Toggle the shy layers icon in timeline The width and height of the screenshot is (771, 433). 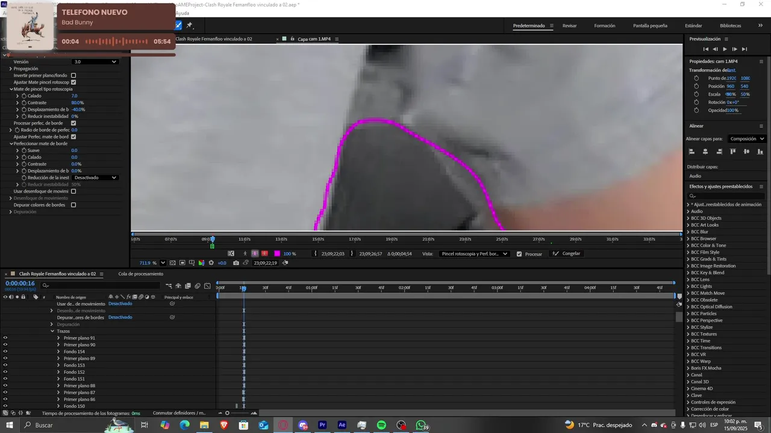pyautogui.click(x=178, y=286)
